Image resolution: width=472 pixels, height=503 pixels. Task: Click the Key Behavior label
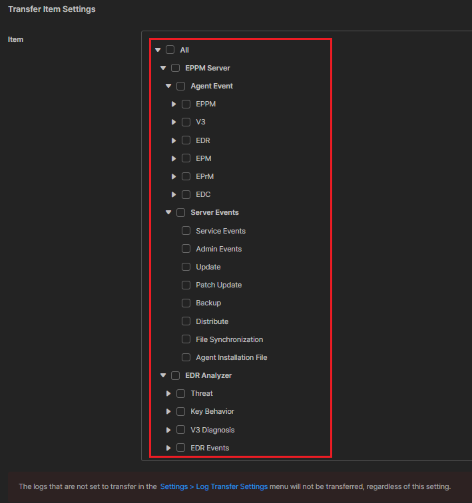coord(212,412)
